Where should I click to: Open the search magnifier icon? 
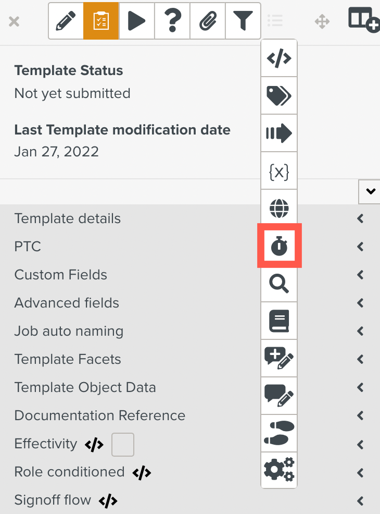pos(279,284)
